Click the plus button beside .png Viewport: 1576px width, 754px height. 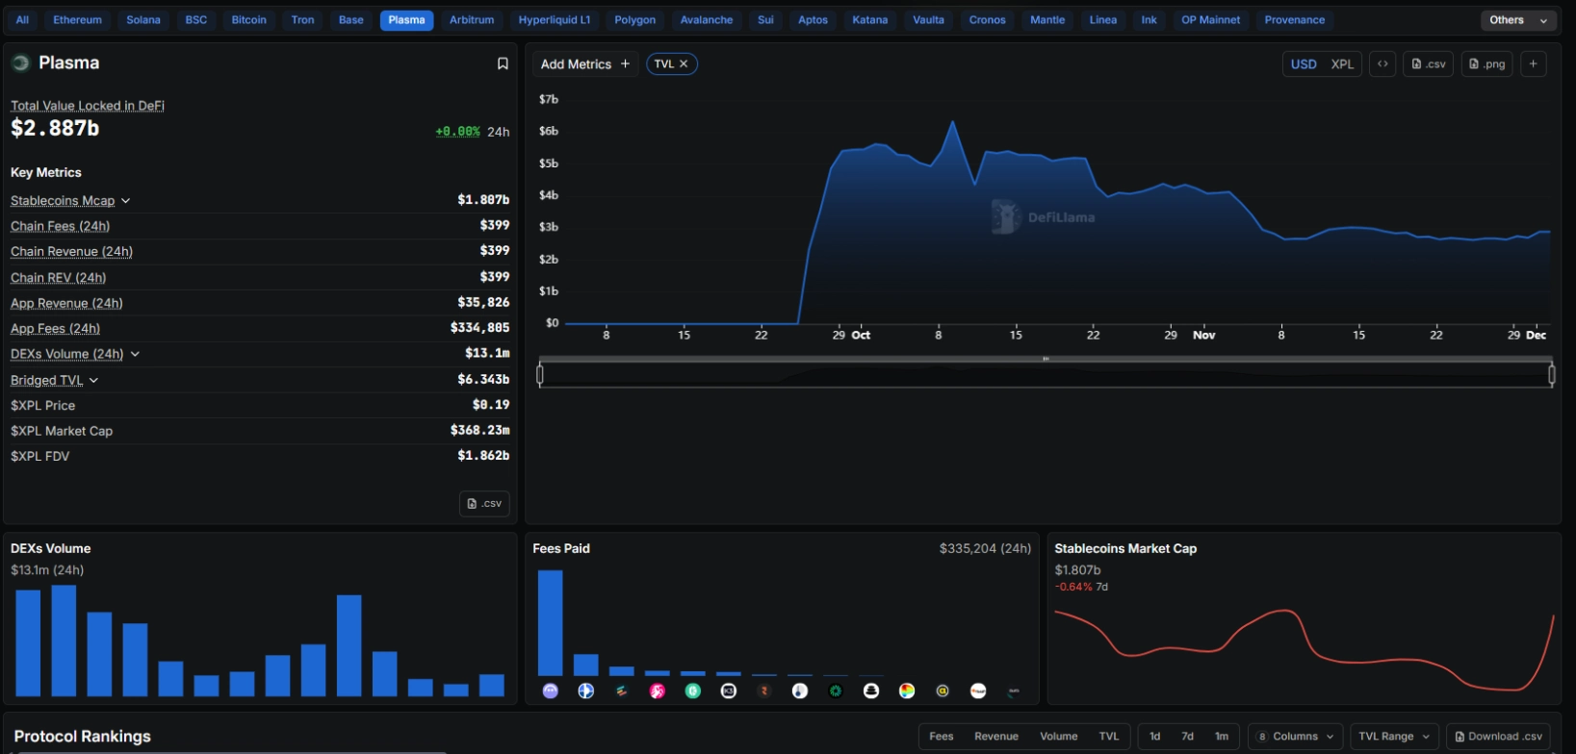(x=1533, y=64)
